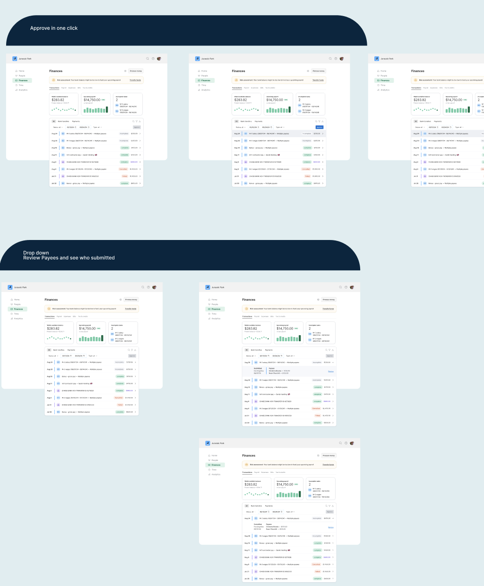Click Transfer funds in first Approve-in-one-click screen
The height and width of the screenshot is (586, 484).
(x=135, y=80)
